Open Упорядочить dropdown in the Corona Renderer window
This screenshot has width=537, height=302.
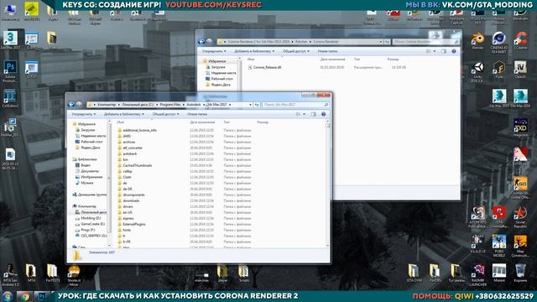click(x=214, y=51)
